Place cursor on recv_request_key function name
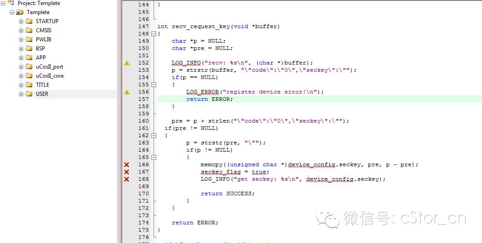The image size is (482, 243). coord(201,26)
